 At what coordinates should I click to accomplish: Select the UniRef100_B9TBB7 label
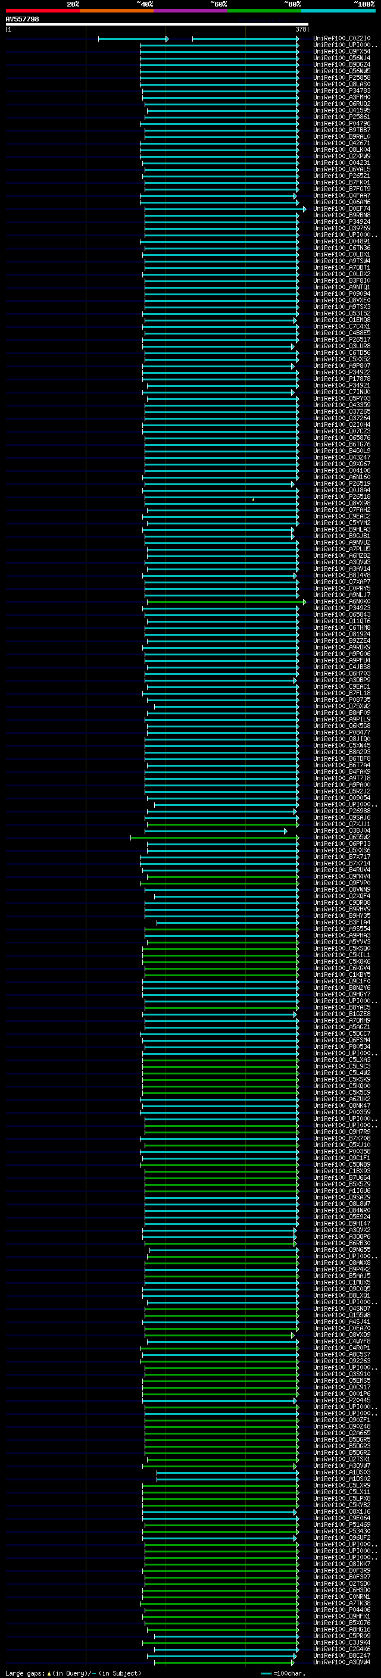[342, 130]
